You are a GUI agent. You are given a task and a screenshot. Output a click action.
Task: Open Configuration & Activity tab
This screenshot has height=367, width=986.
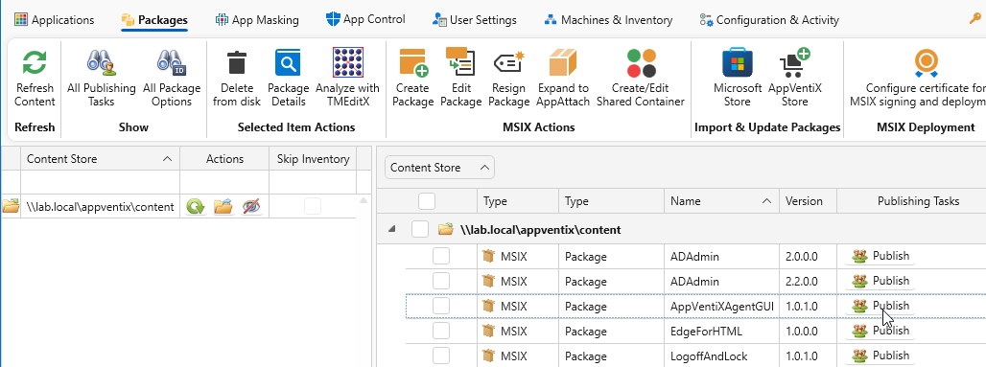769,20
